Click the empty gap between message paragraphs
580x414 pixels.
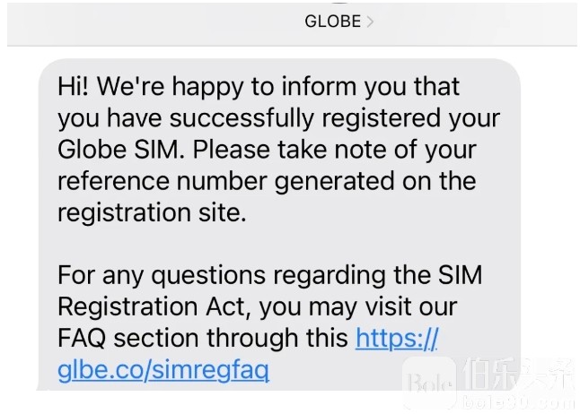click(279, 245)
